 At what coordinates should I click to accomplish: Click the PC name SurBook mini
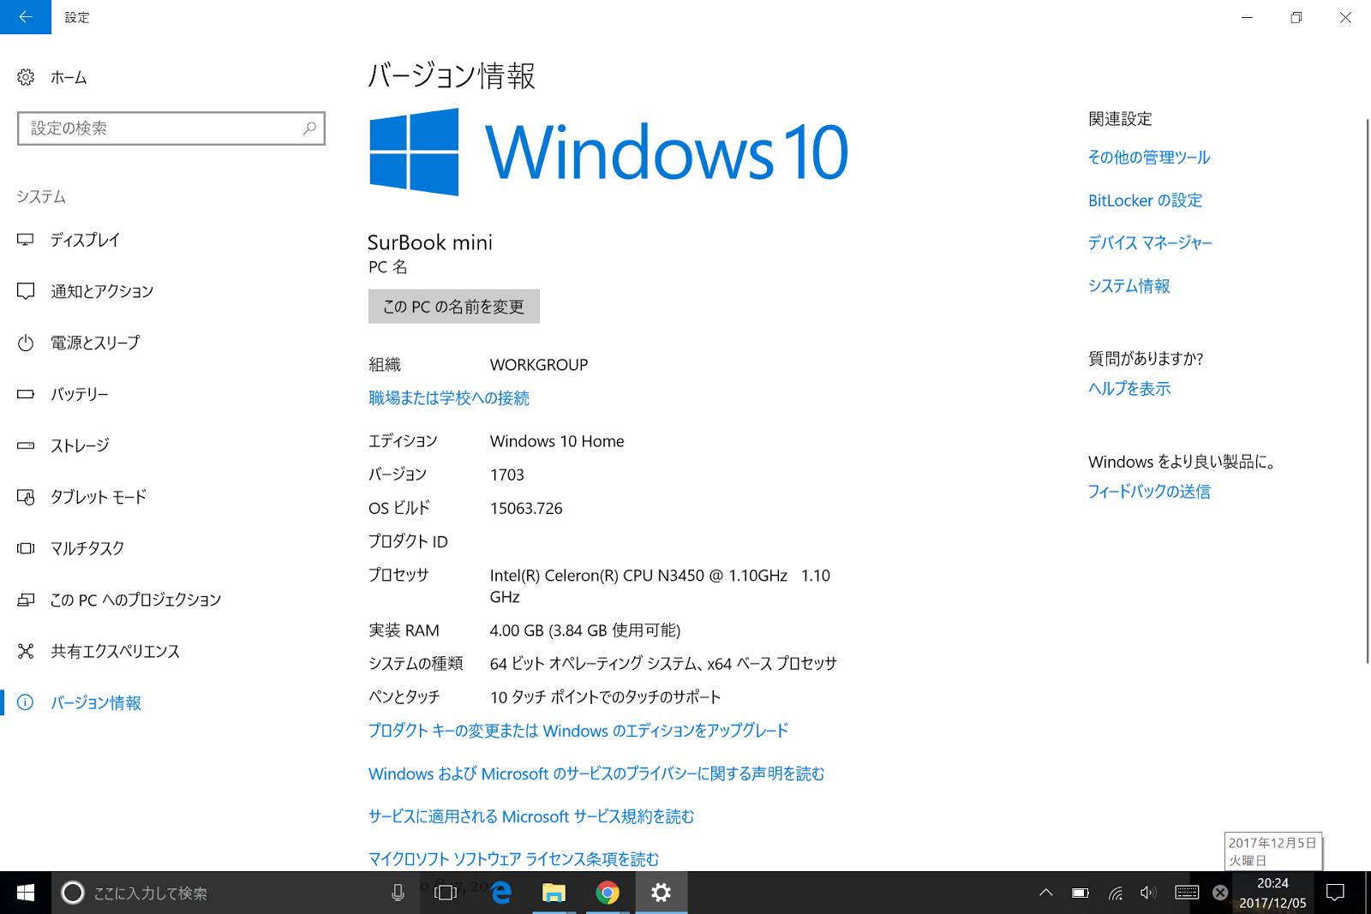coord(430,242)
